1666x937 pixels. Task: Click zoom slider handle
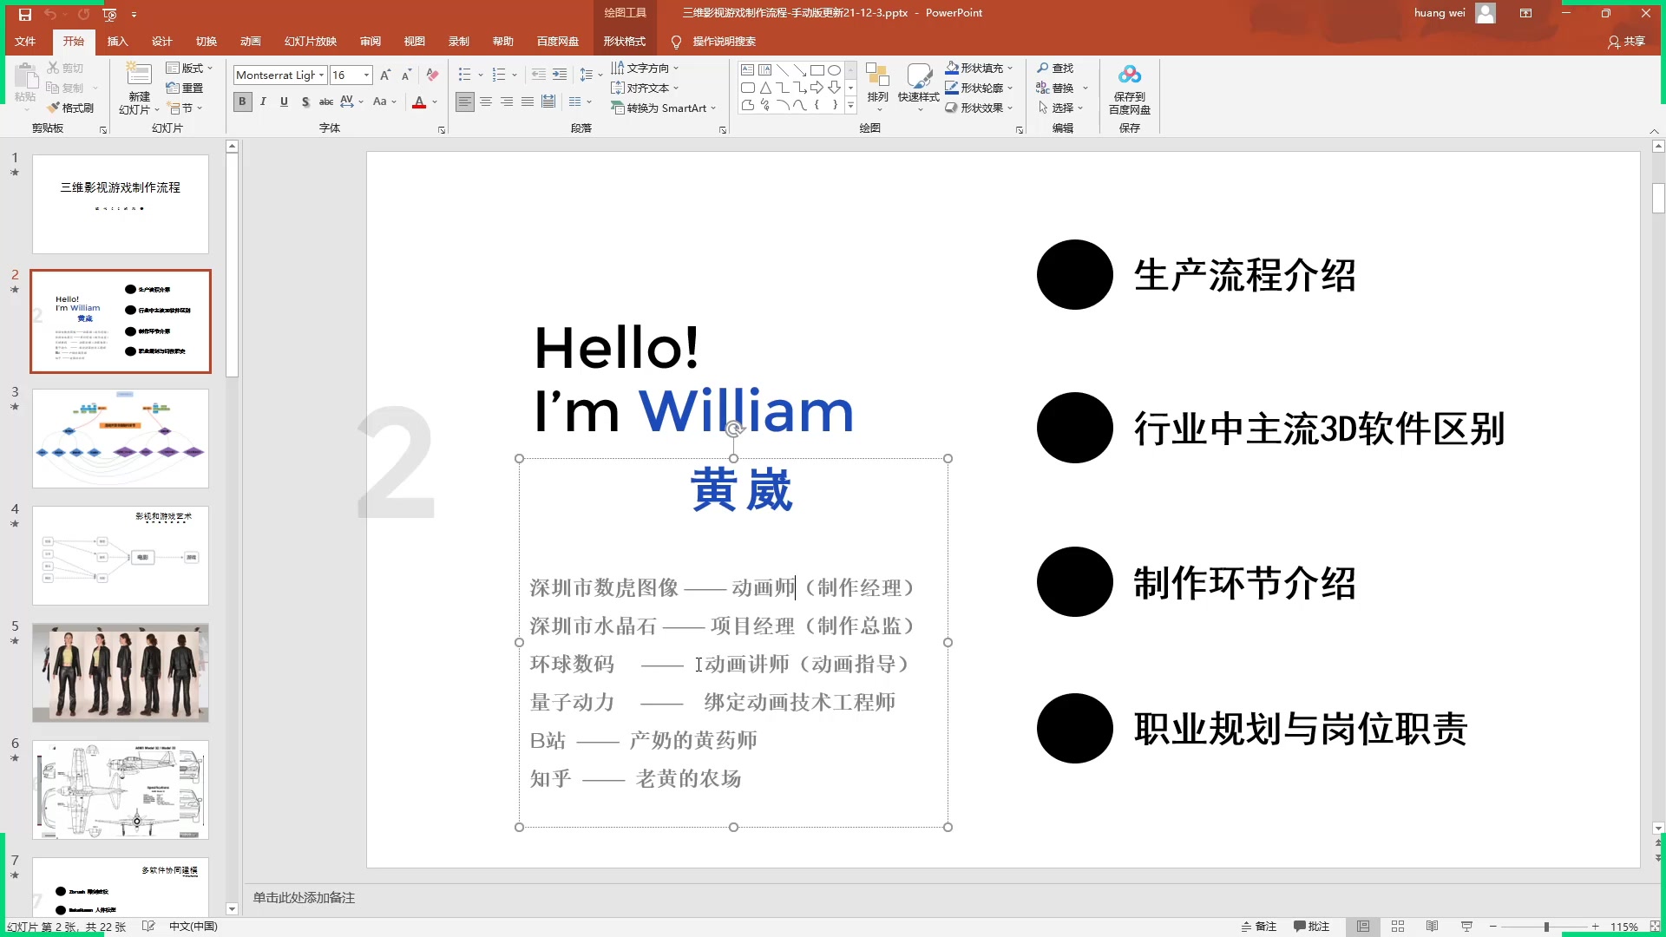pyautogui.click(x=1546, y=927)
